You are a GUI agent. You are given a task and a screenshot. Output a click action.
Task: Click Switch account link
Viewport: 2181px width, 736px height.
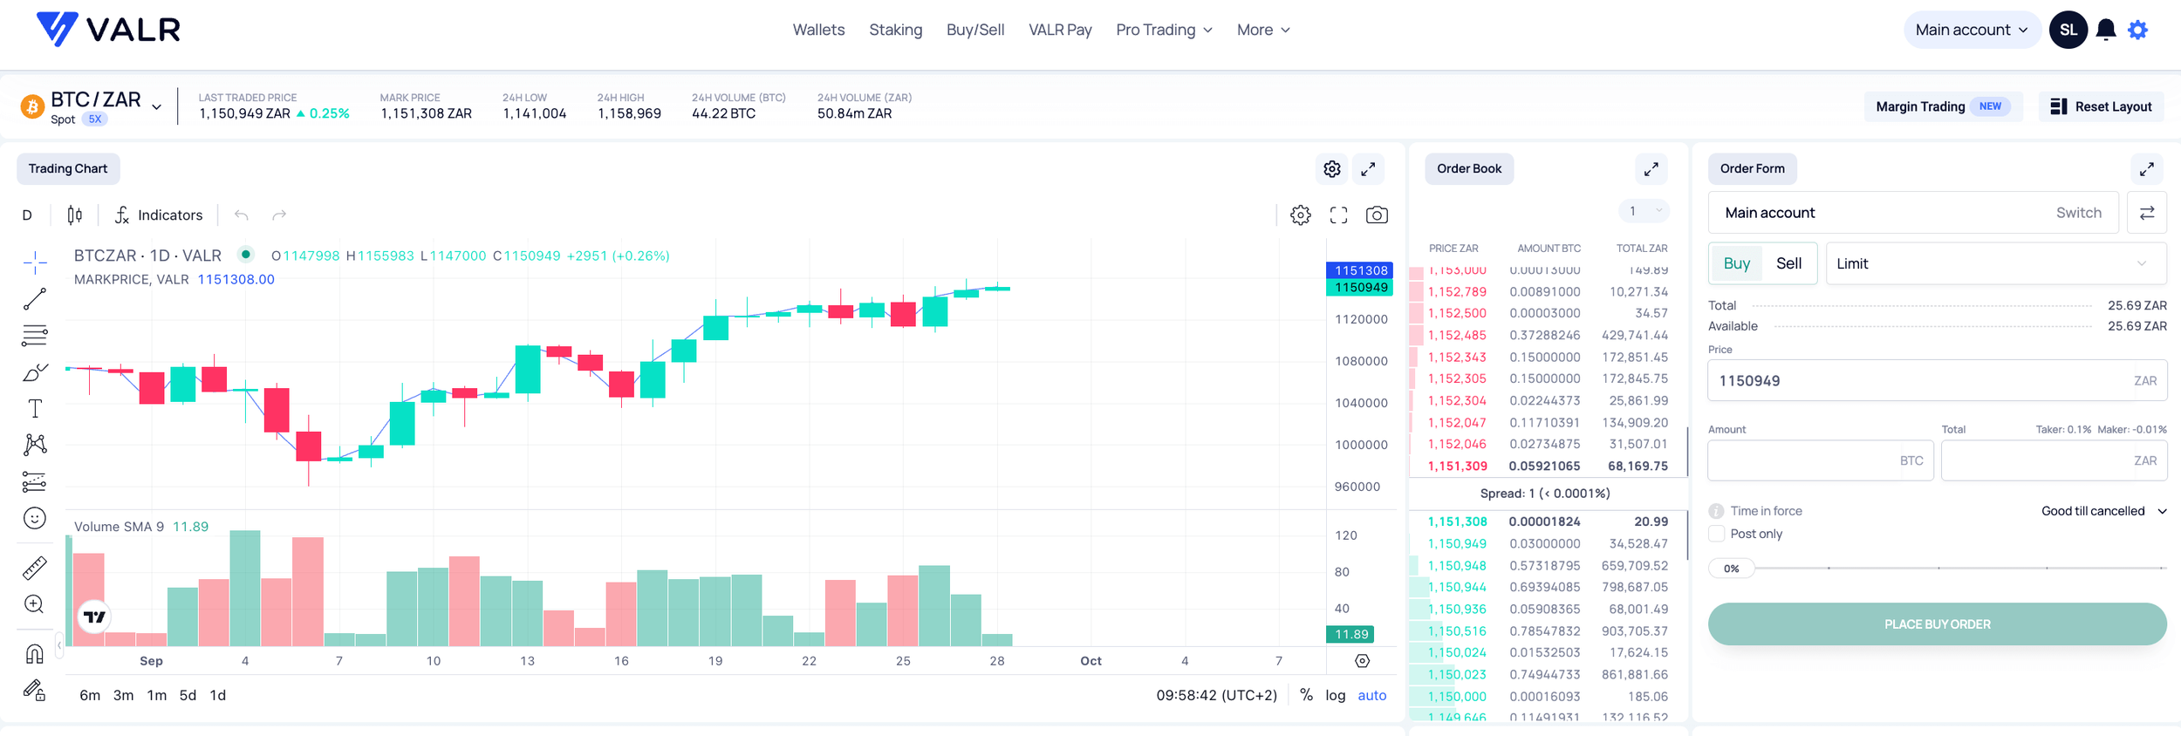(2078, 213)
